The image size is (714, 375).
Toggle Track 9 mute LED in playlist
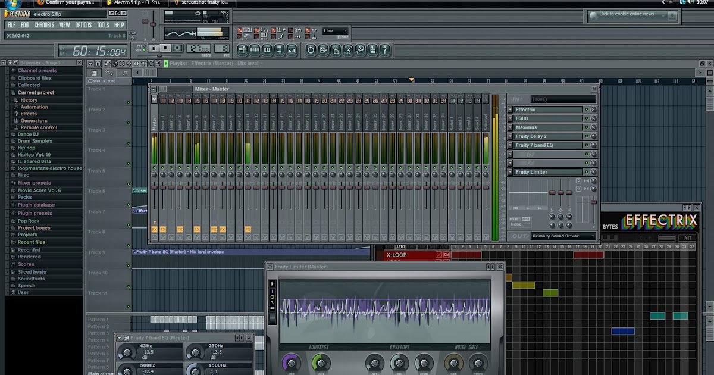coord(129,265)
